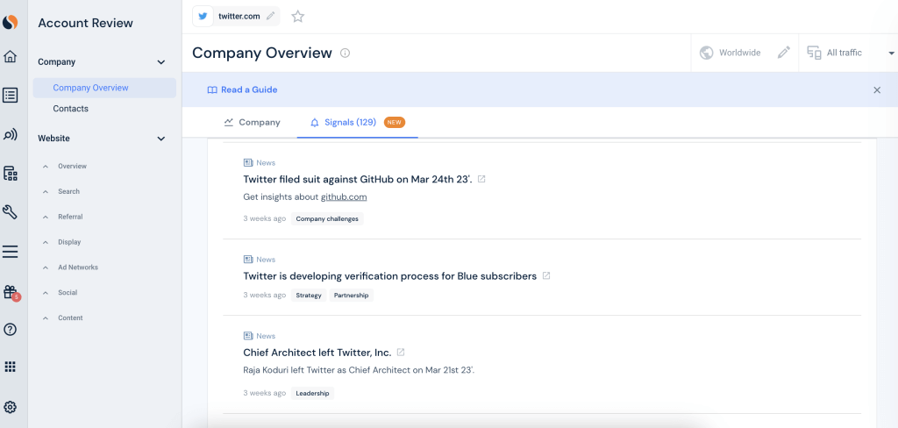
Task: Collapse the Company section chevron
Action: pos(161,62)
